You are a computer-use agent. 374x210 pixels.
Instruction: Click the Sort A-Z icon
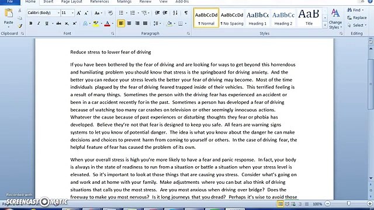tap(175, 13)
